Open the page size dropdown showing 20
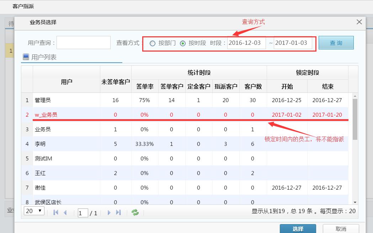 [x=34, y=211]
